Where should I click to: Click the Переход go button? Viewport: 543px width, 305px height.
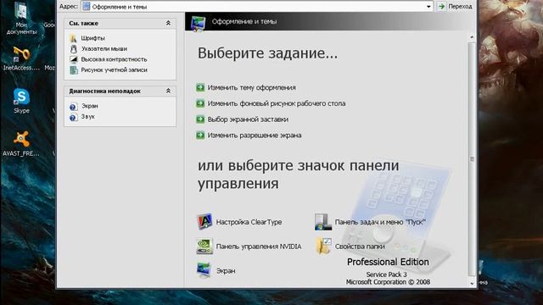455,6
